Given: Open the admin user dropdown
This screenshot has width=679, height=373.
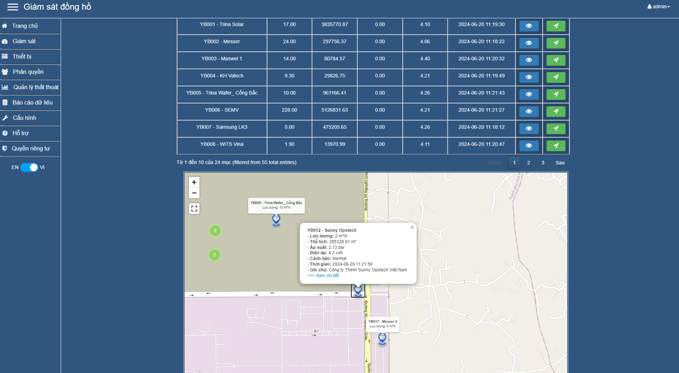Looking at the screenshot, I should 658,7.
